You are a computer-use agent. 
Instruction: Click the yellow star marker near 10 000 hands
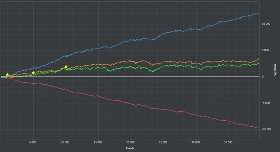[x=66, y=67]
